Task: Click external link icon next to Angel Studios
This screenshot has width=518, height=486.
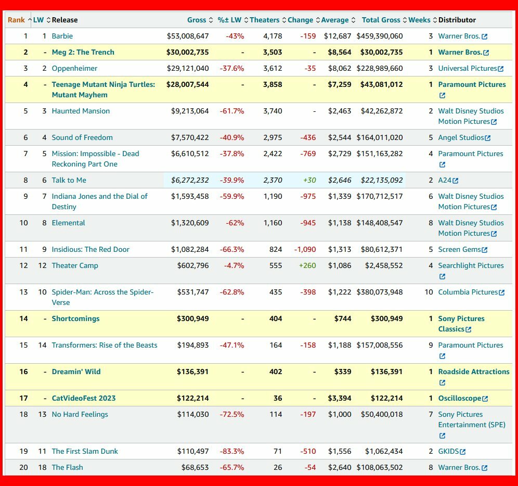Action: point(488,138)
